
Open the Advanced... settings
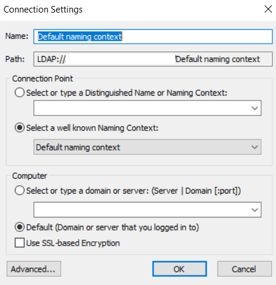coord(33,269)
